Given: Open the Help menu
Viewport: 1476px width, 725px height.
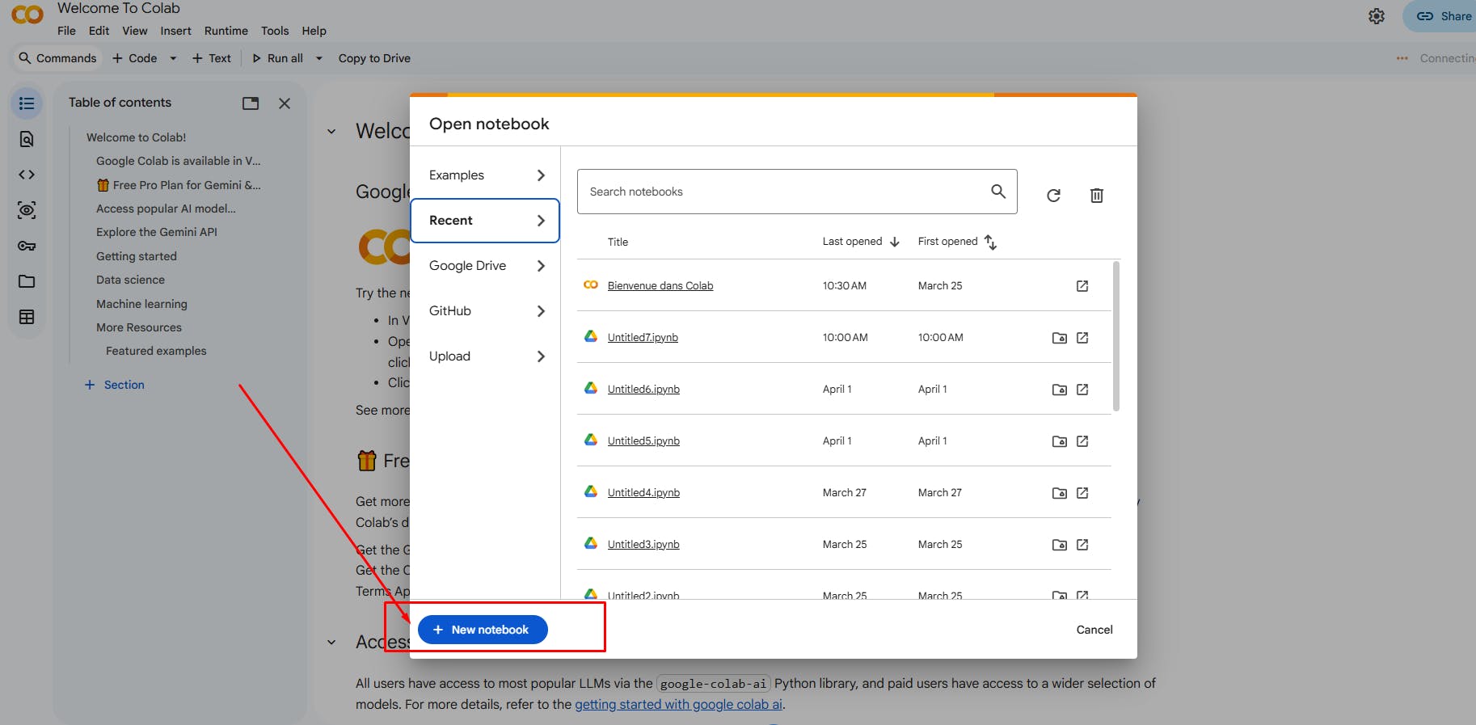Looking at the screenshot, I should (314, 31).
